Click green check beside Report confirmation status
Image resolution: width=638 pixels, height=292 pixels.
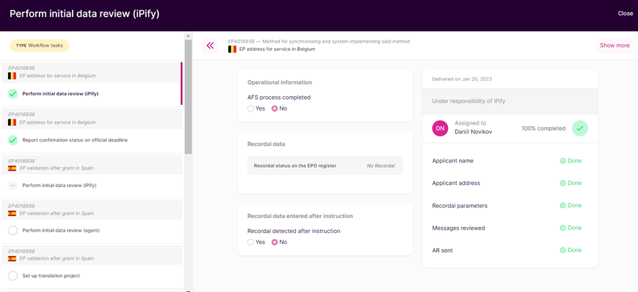13,140
